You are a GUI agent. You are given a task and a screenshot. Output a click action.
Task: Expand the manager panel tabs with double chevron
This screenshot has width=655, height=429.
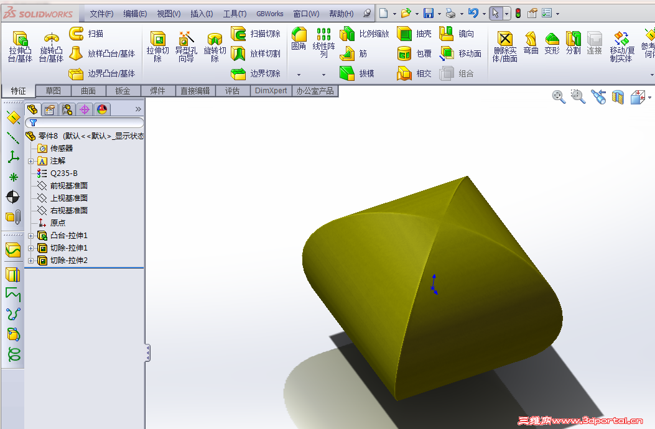(138, 109)
